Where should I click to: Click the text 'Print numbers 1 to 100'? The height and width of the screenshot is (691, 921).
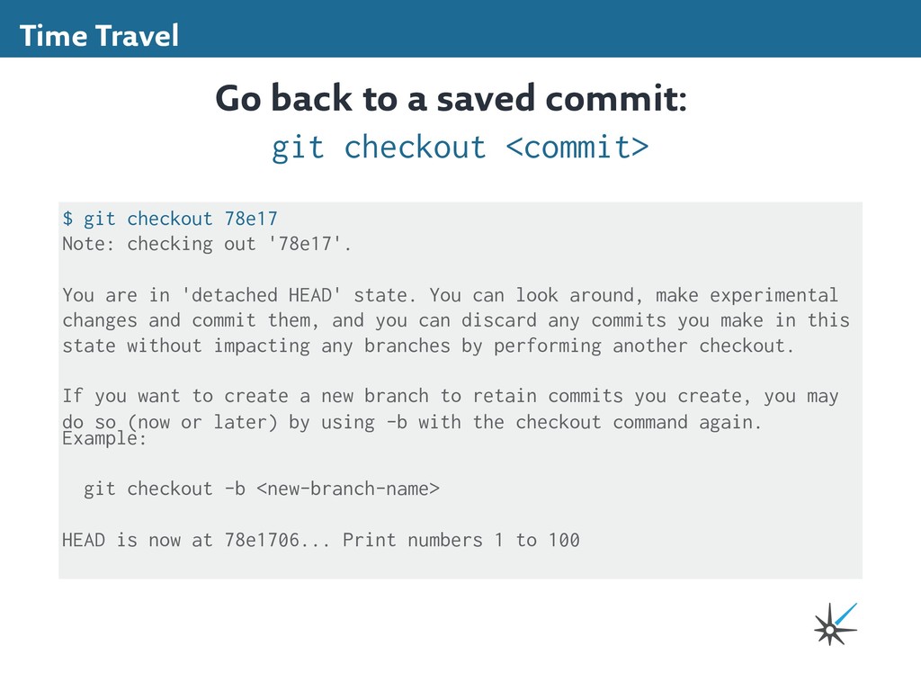pos(461,540)
